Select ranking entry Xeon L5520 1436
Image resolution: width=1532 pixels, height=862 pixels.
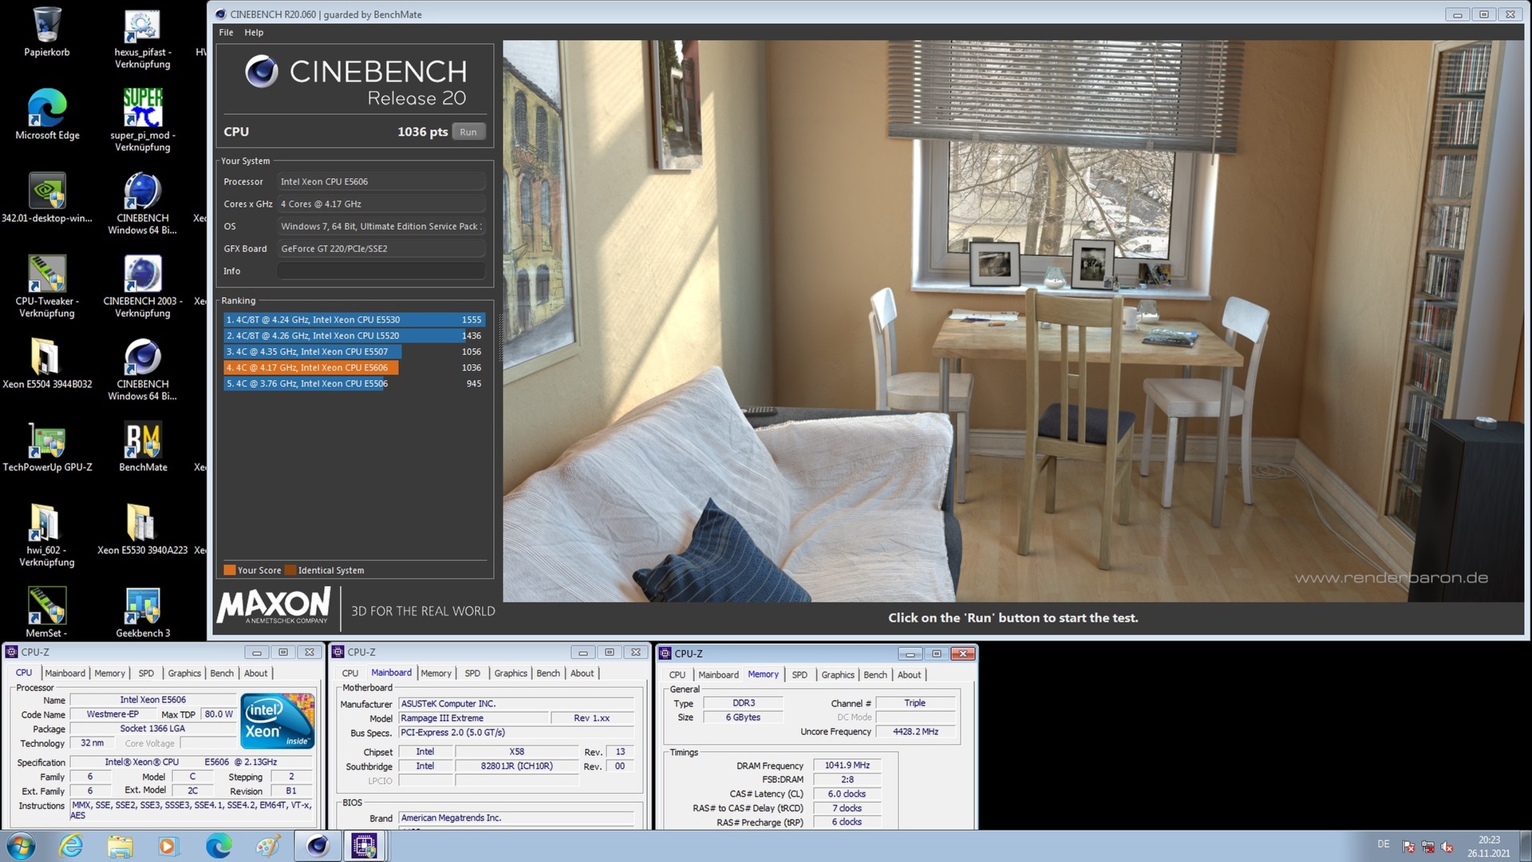354,336
